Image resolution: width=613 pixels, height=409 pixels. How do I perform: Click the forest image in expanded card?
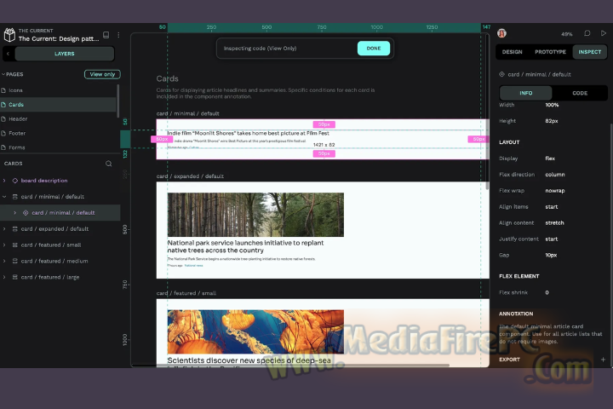(255, 215)
